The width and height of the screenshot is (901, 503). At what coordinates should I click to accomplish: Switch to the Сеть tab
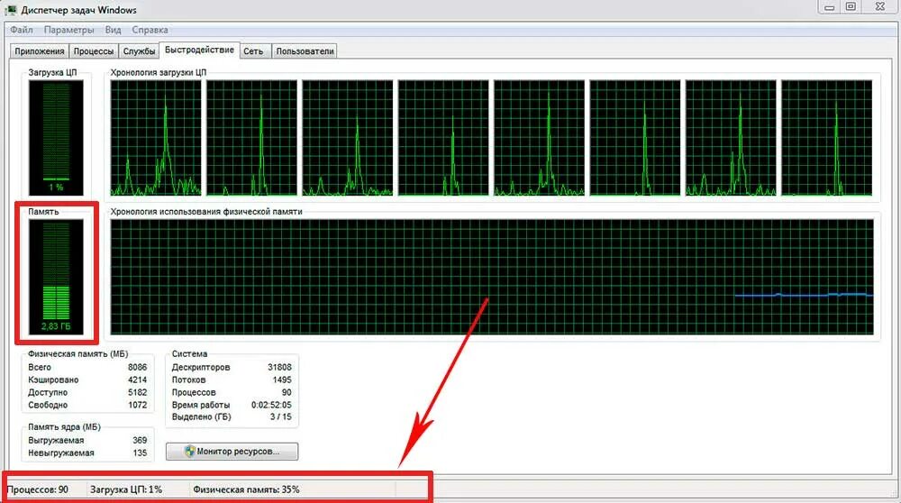pos(253,51)
